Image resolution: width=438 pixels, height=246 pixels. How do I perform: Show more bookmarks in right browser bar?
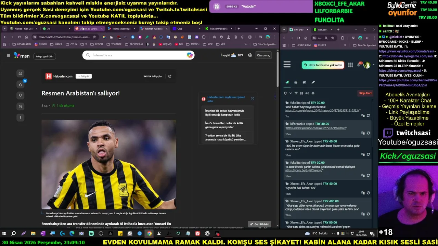click(x=345, y=45)
